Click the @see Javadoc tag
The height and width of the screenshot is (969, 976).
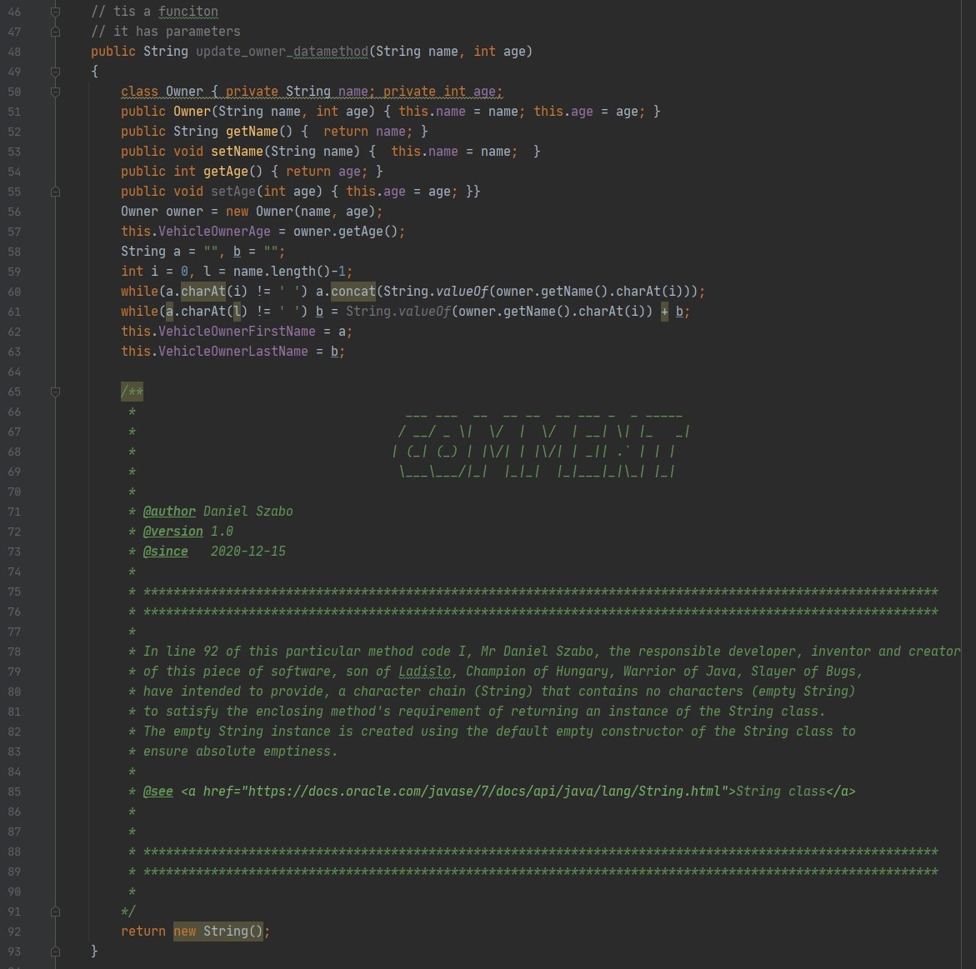point(158,792)
